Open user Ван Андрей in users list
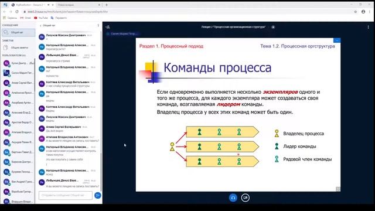 click(x=18, y=182)
